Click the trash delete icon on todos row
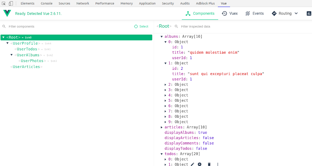 209,164
